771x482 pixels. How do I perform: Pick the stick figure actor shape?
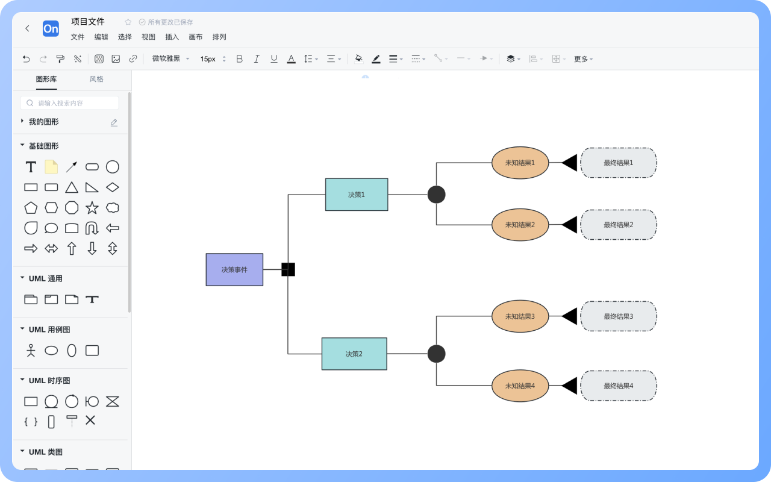click(x=31, y=351)
